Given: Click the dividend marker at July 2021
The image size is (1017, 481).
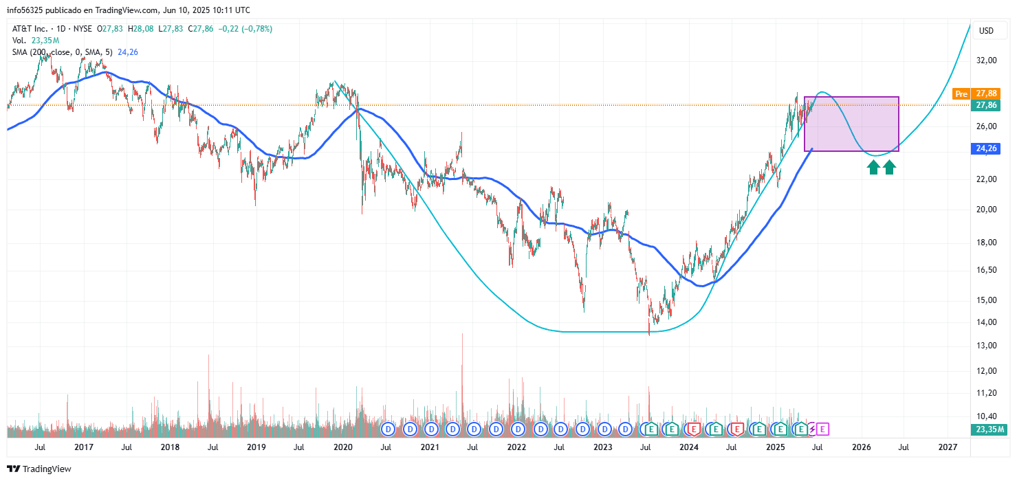Looking at the screenshot, I should pyautogui.click(x=474, y=429).
